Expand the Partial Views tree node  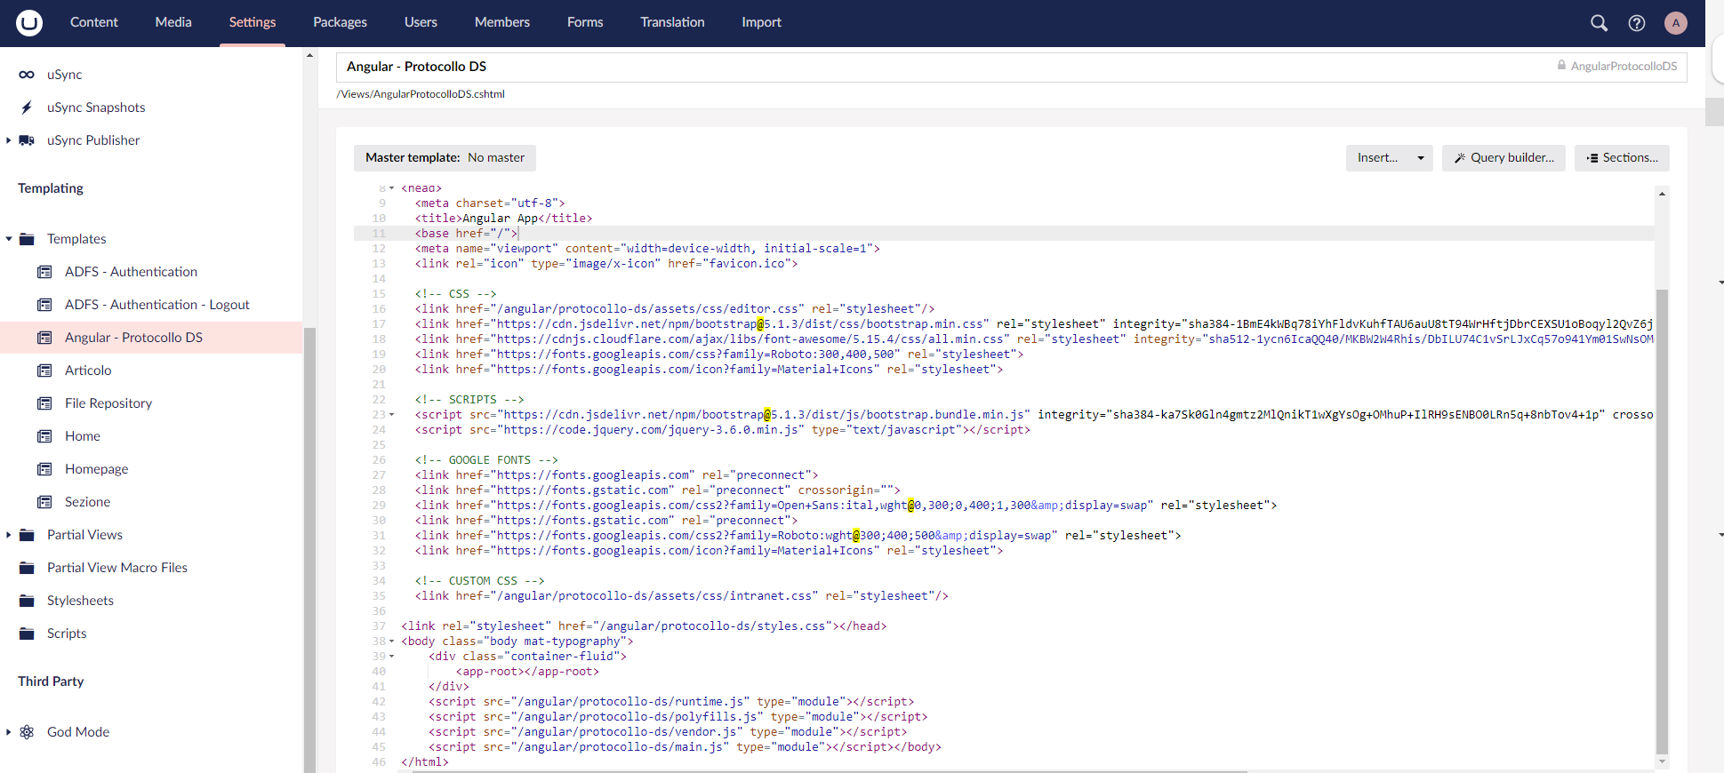(9, 535)
